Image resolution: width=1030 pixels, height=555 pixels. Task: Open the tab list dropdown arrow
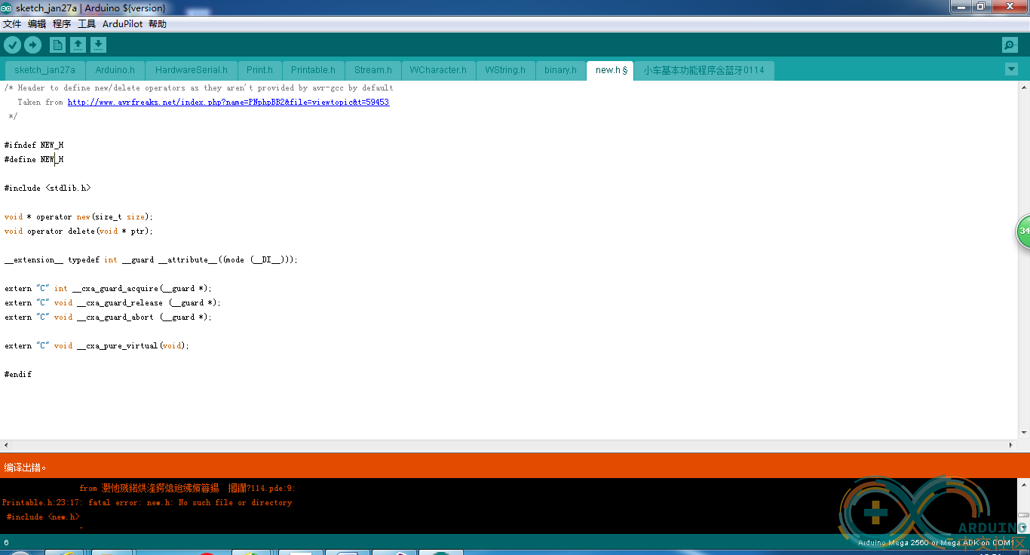pos(1011,69)
